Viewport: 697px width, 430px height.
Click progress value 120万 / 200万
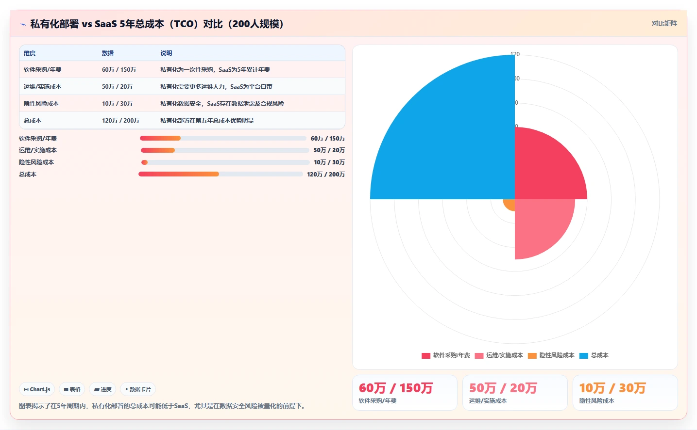tap(326, 175)
